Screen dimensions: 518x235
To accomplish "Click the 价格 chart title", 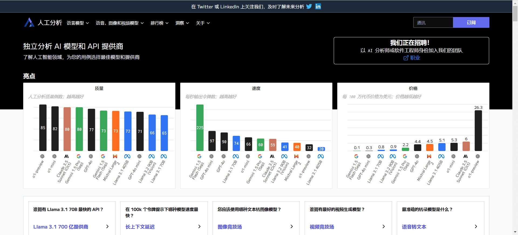I will 413,88.
